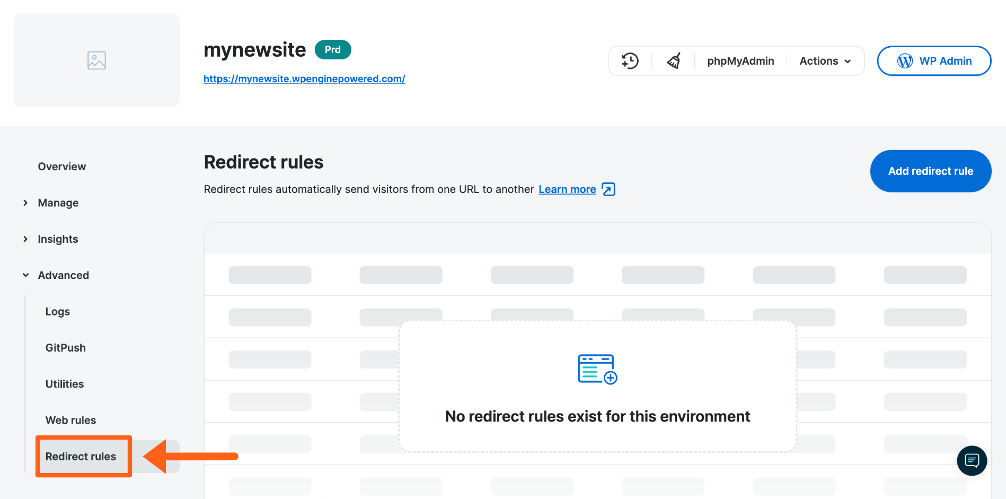Open phpMyAdmin from the toolbar
Image resolution: width=1006 pixels, height=499 pixels.
pyautogui.click(x=740, y=61)
